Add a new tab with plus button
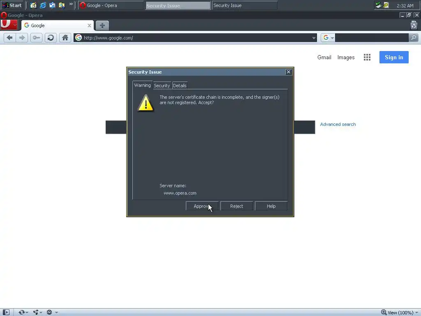The image size is (421, 316). [102, 26]
